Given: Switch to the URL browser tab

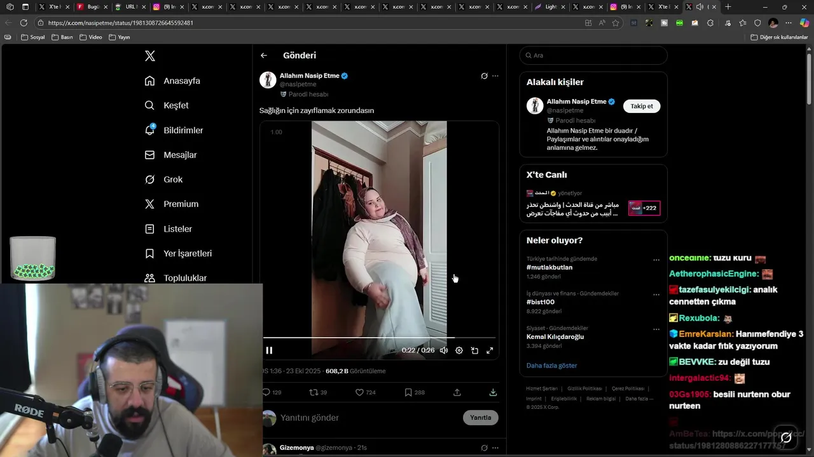Looking at the screenshot, I should pos(129,7).
